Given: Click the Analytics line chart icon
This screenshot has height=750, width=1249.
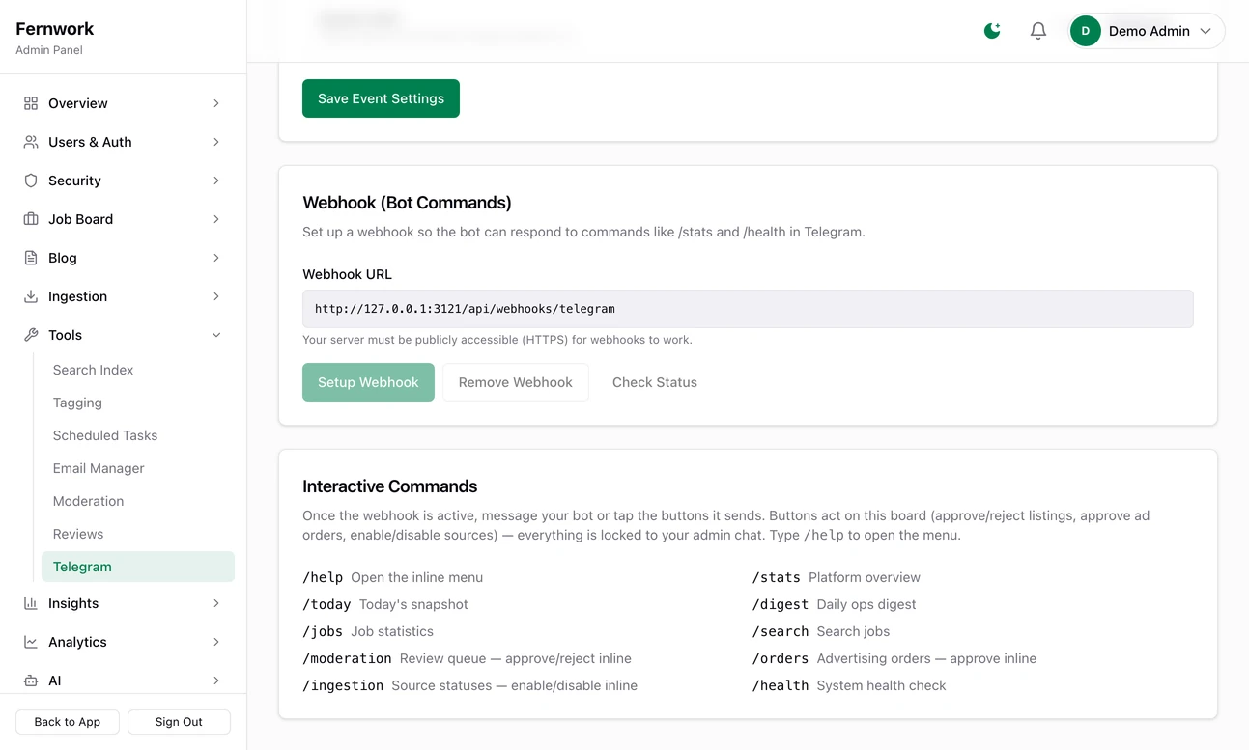Looking at the screenshot, I should [x=31, y=642].
